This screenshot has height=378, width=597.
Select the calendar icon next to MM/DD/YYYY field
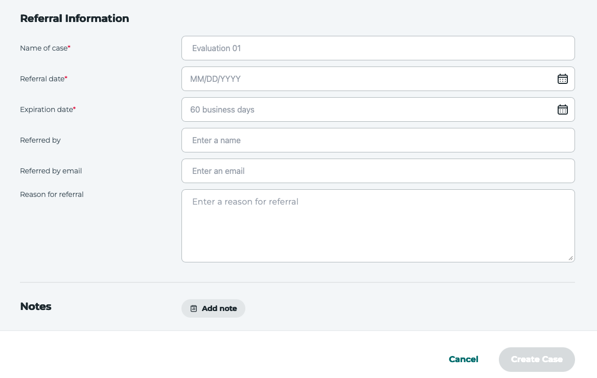click(563, 79)
